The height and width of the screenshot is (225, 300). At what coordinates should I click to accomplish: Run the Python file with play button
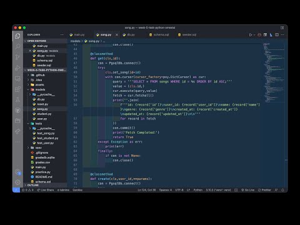point(251,35)
